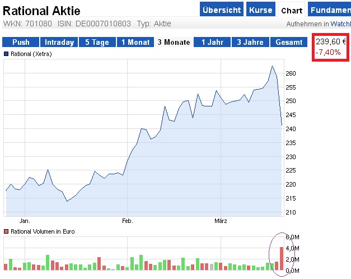
Task: Show the Gesamt time range
Action: click(288, 42)
